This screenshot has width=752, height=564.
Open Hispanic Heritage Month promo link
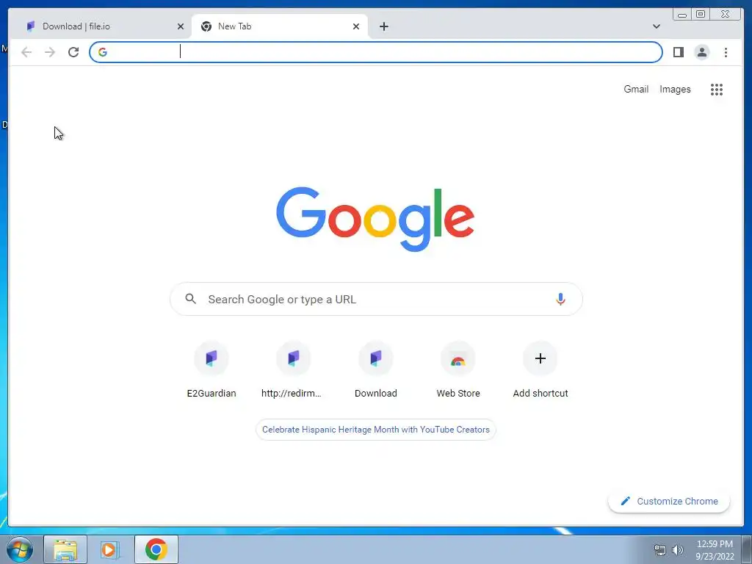(376, 430)
